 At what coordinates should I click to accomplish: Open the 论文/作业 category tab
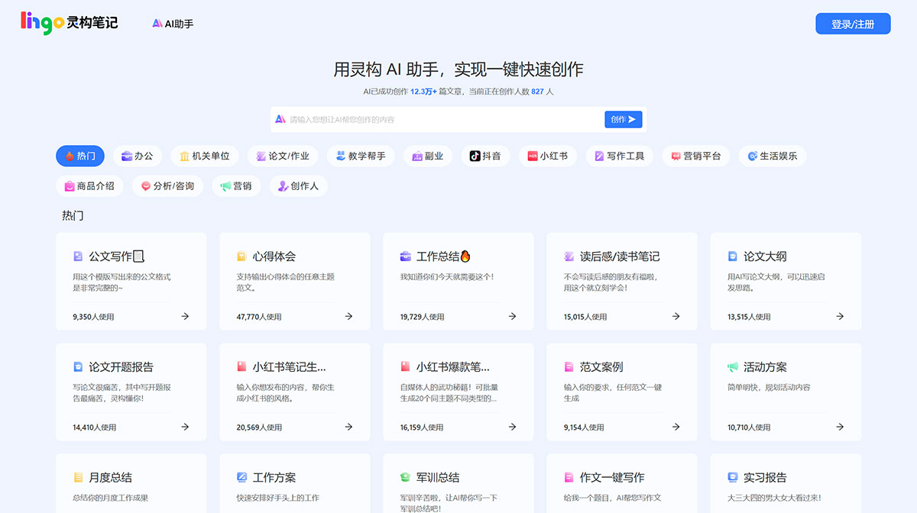[x=283, y=155]
